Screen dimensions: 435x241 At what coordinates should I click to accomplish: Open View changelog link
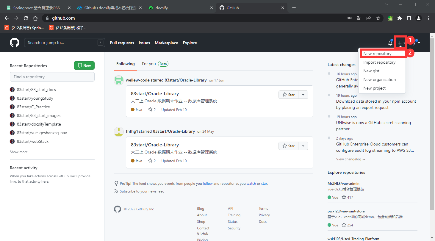[351, 159]
